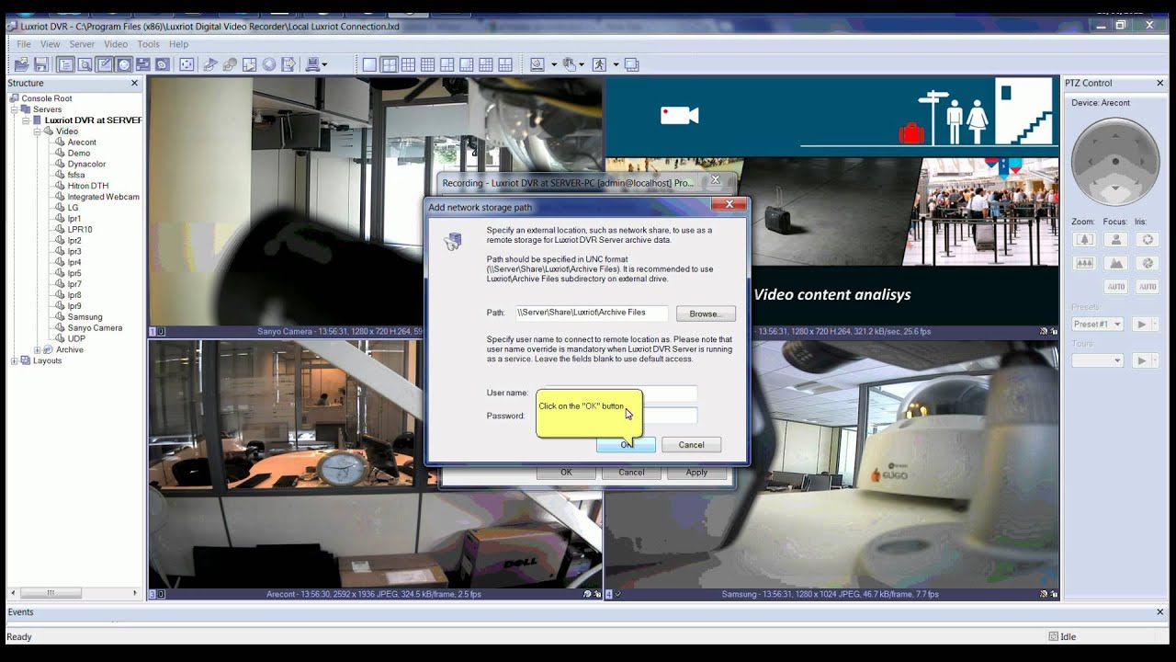Toggle the highlighted edit-pencil toolbar icon

(x=104, y=64)
